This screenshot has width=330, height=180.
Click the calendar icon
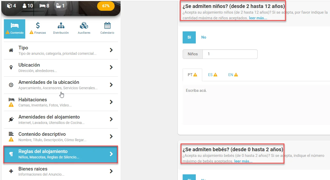(x=107, y=25)
